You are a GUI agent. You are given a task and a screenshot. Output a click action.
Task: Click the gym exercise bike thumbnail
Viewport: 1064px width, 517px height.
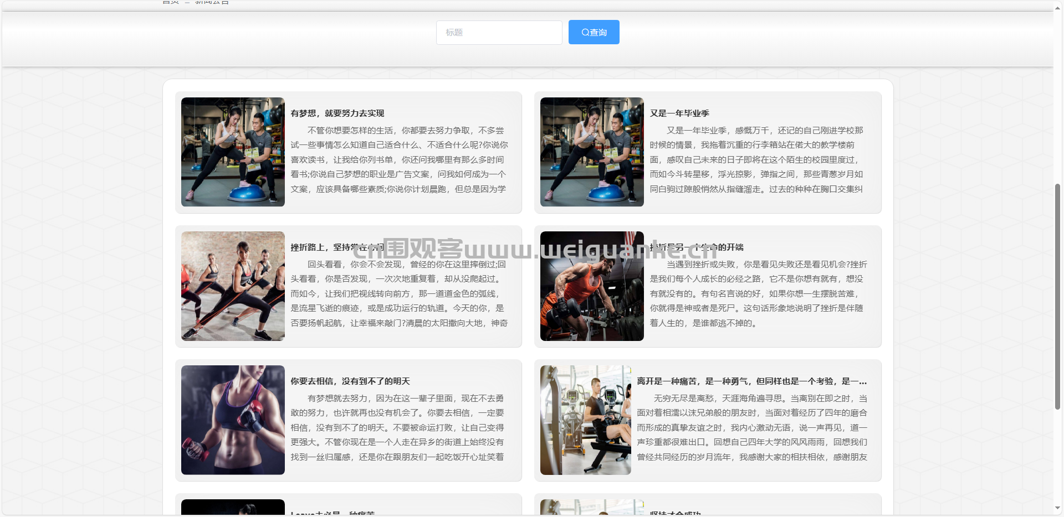585,420
